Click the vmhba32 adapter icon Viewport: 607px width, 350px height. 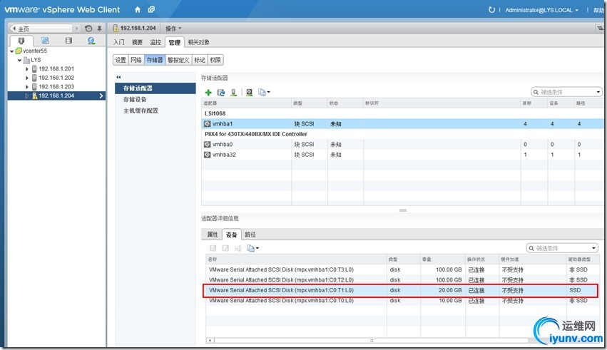coord(207,155)
